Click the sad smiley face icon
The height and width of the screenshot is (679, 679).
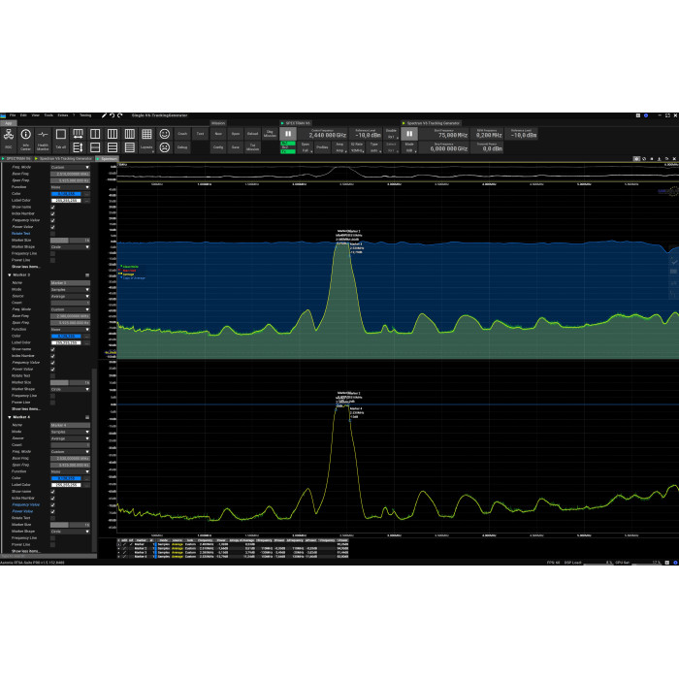(x=164, y=147)
